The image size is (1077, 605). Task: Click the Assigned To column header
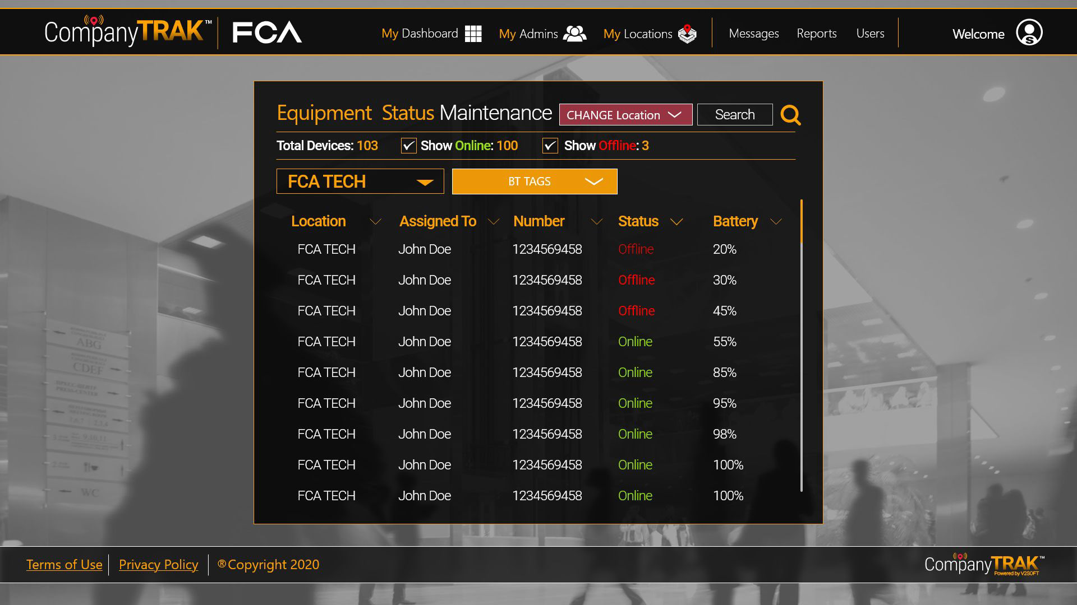438,221
